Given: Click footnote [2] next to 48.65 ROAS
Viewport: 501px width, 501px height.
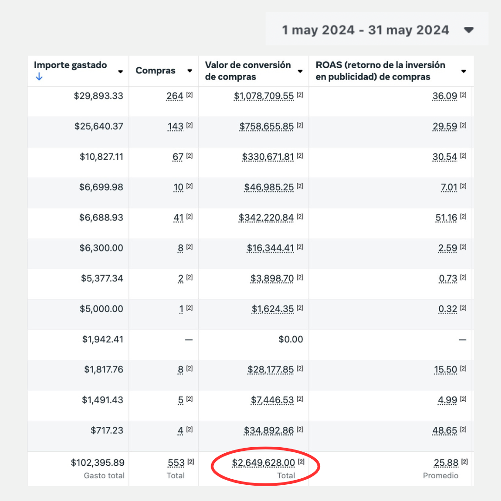Looking at the screenshot, I should (x=463, y=430).
